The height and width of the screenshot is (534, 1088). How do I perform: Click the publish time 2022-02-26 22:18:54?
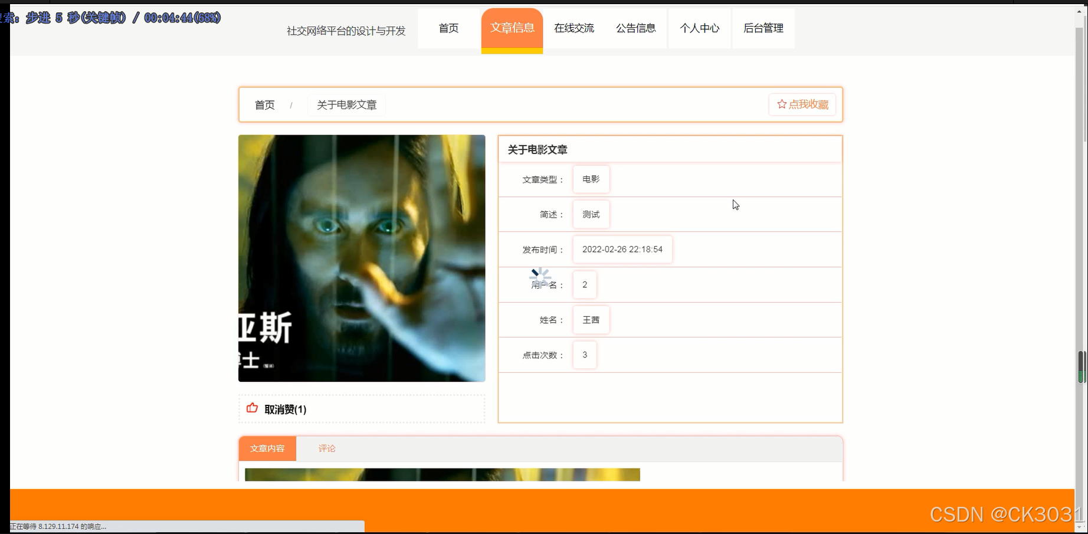click(622, 249)
